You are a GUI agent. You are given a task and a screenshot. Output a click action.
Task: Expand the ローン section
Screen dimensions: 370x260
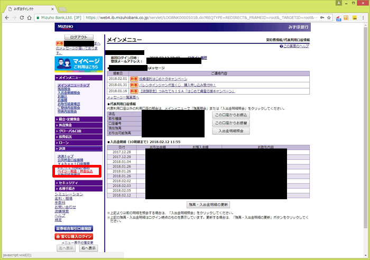click(79, 143)
